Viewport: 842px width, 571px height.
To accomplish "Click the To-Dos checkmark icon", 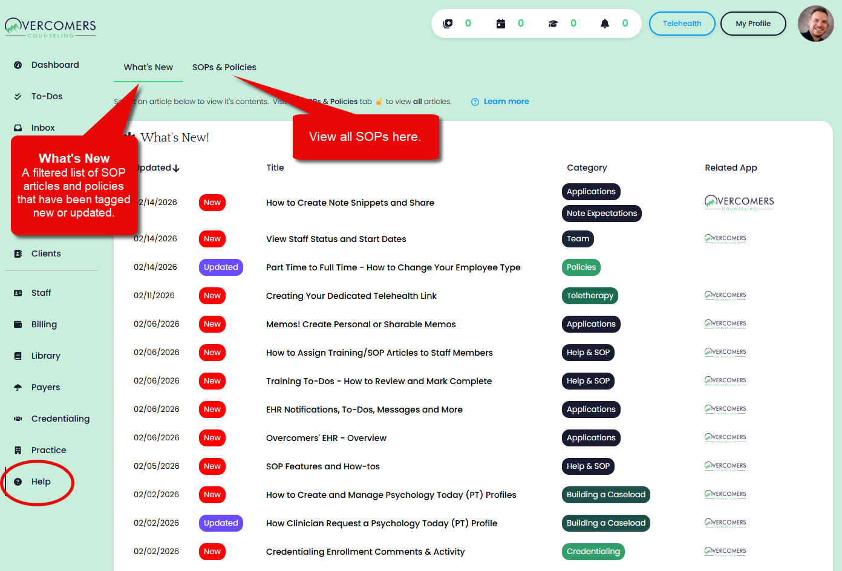I will coord(18,96).
